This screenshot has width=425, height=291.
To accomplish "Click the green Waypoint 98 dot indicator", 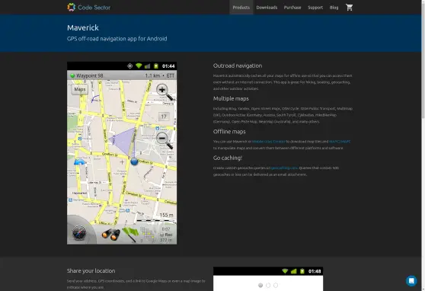I will (x=72, y=75).
